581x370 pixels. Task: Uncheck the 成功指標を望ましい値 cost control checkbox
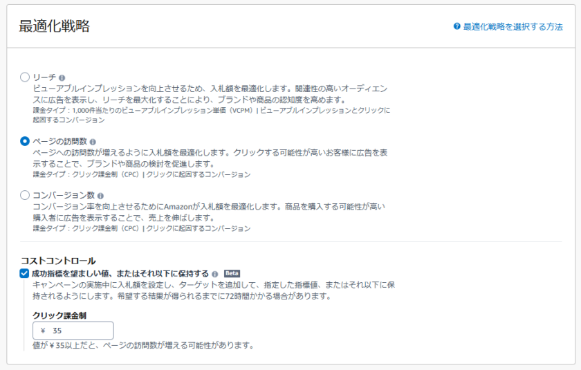[x=25, y=273]
